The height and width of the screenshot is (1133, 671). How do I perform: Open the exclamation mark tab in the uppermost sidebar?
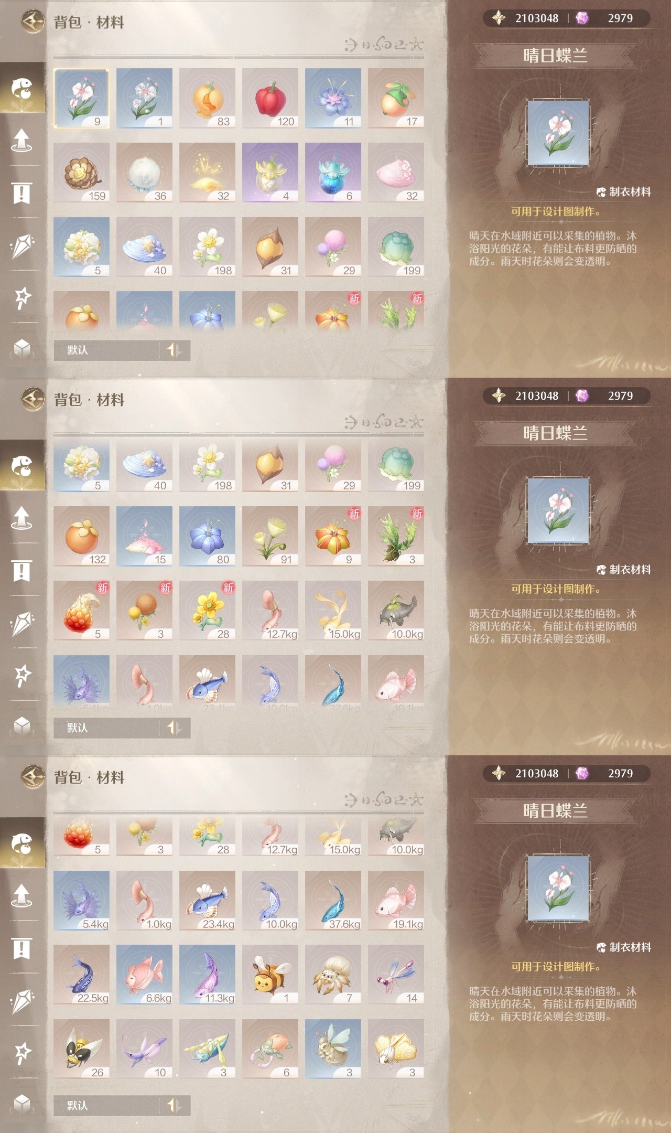[22, 193]
